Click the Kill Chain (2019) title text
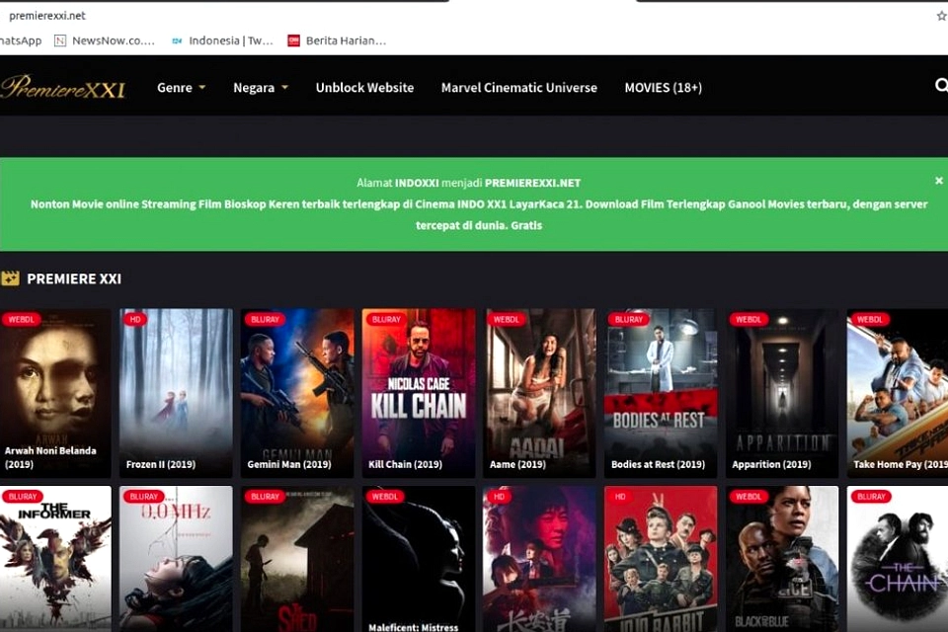948x632 pixels. 405,464
